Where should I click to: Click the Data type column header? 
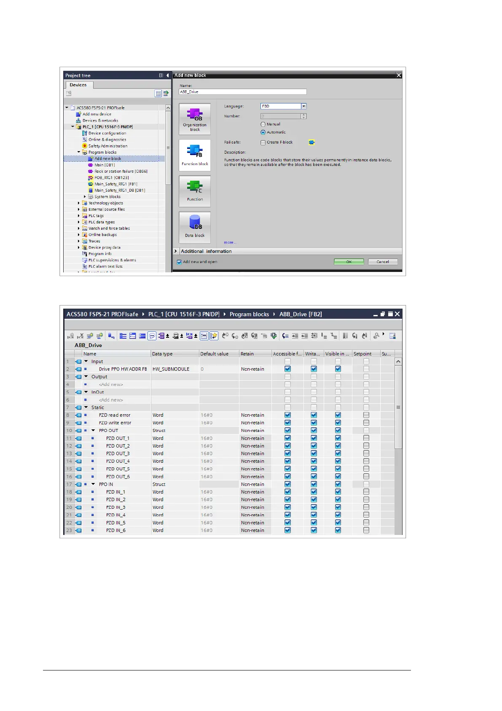[175, 354]
